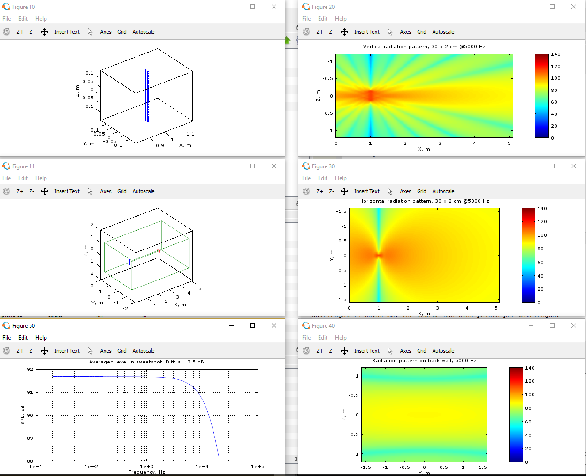The width and height of the screenshot is (586, 476).
Task: Click title 'Radiation pattern on back wall, 5000 Hz'
Action: [x=424, y=361]
